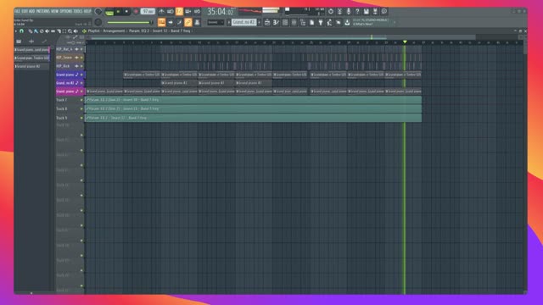The height and width of the screenshot is (305, 543).
Task: Click the download arrow icon in the toolbar
Action: 347,23
